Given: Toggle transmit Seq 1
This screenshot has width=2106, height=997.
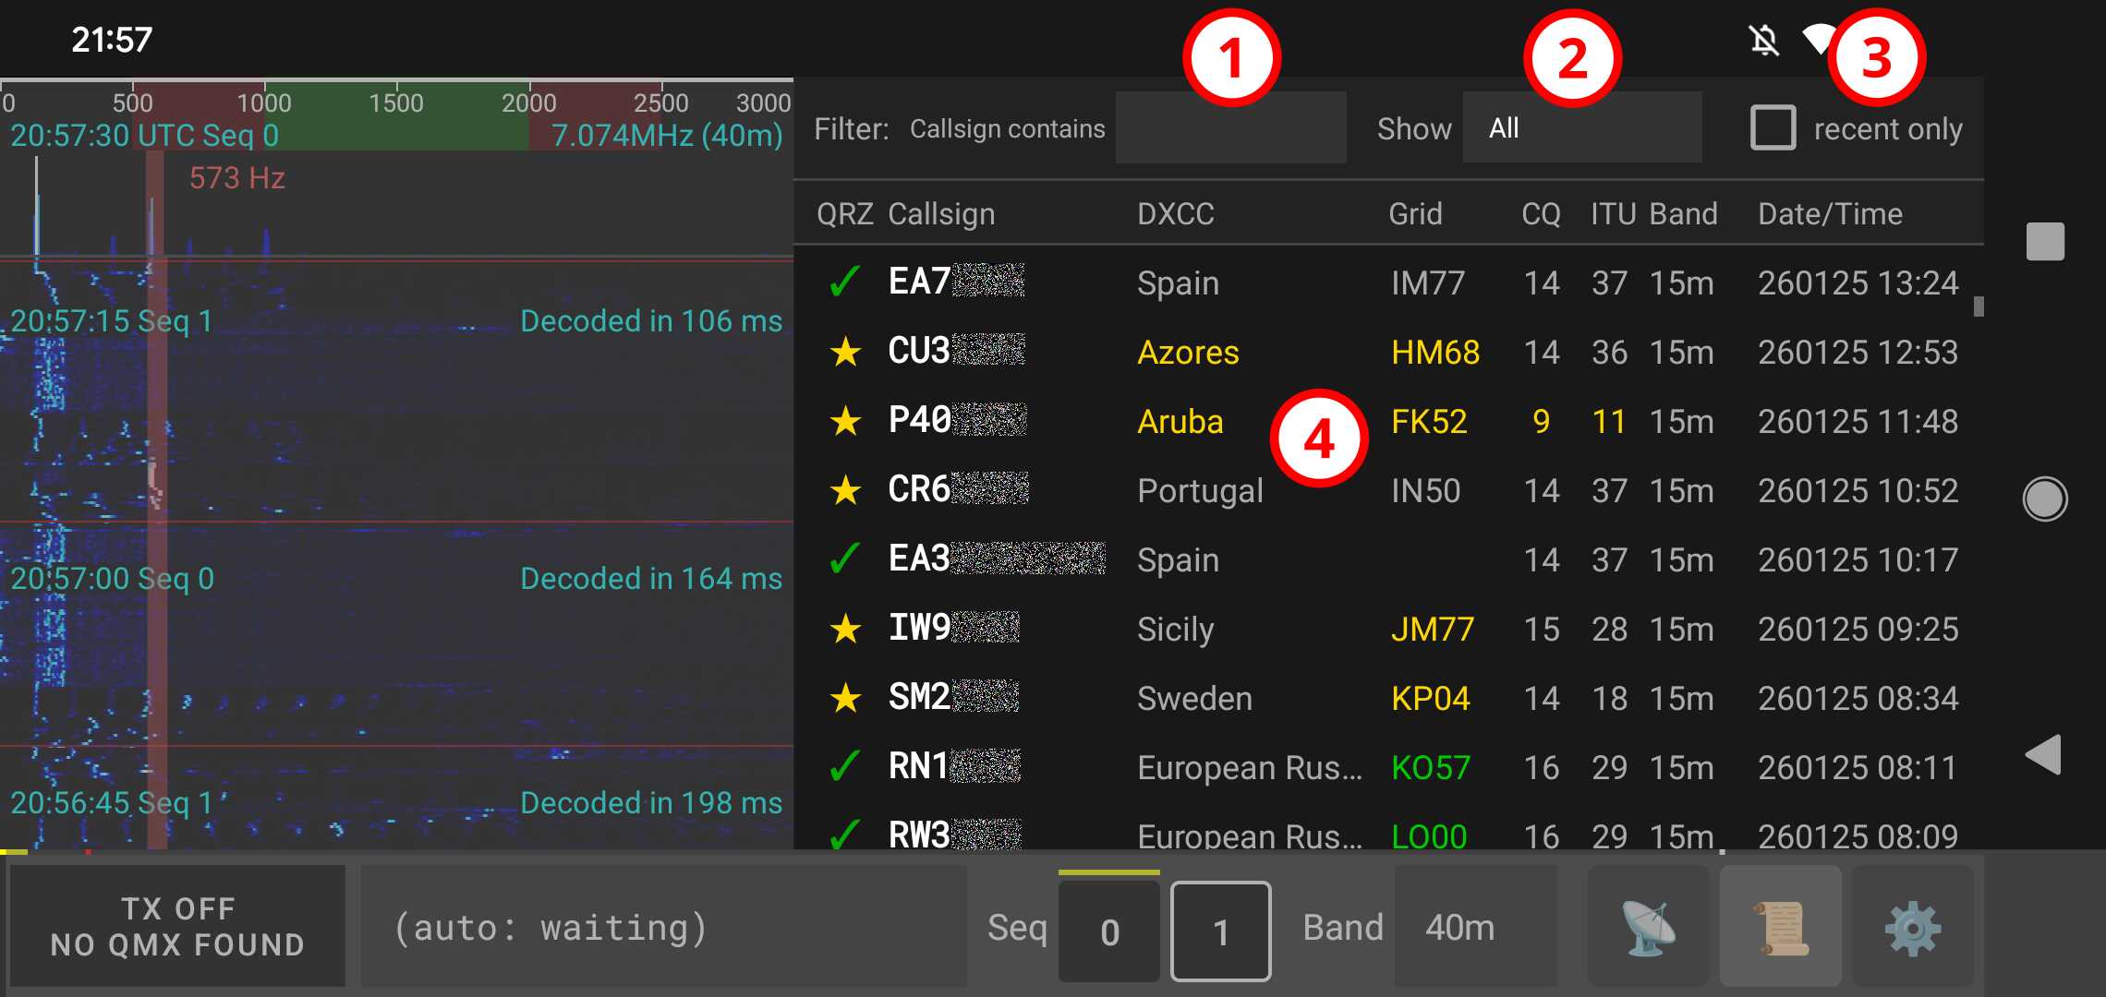Looking at the screenshot, I should coord(1220,930).
